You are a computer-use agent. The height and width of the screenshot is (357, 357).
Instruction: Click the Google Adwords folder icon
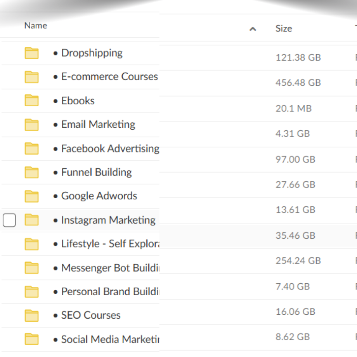(x=31, y=196)
